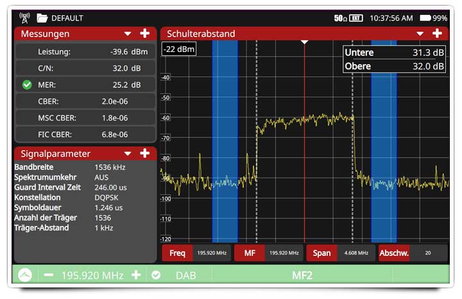Viewport: 462px width, 299px height.
Task: Tap the green MER check icon
Action: tap(27, 85)
